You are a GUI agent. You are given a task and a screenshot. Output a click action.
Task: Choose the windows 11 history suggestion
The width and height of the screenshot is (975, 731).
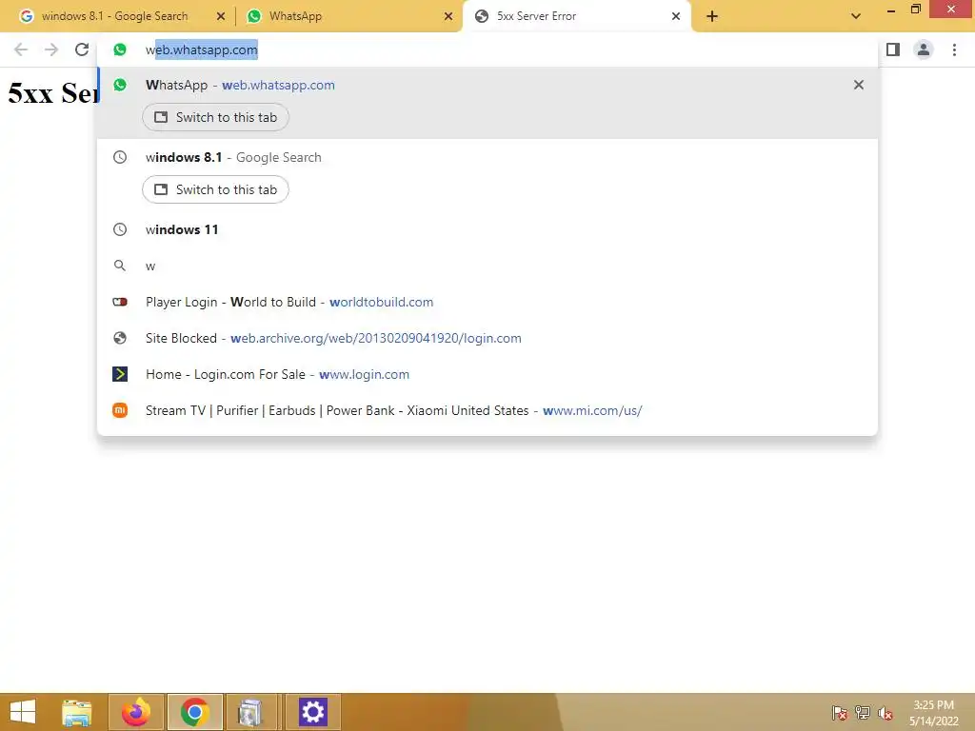click(x=487, y=229)
